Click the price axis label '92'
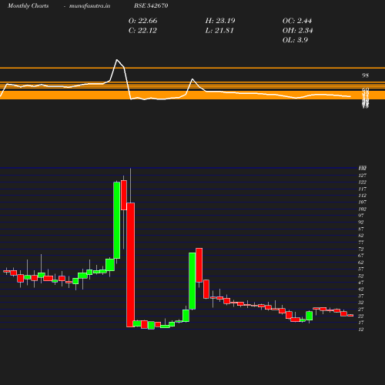 coord(361,222)
